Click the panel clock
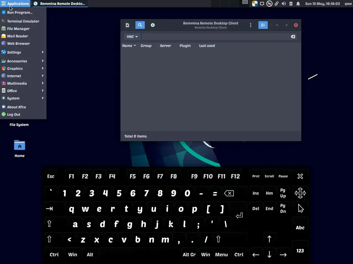The width and height of the screenshot is (353, 264). pos(322,4)
